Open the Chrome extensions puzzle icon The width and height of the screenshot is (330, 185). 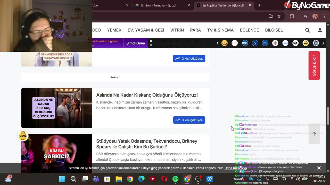(x=292, y=16)
